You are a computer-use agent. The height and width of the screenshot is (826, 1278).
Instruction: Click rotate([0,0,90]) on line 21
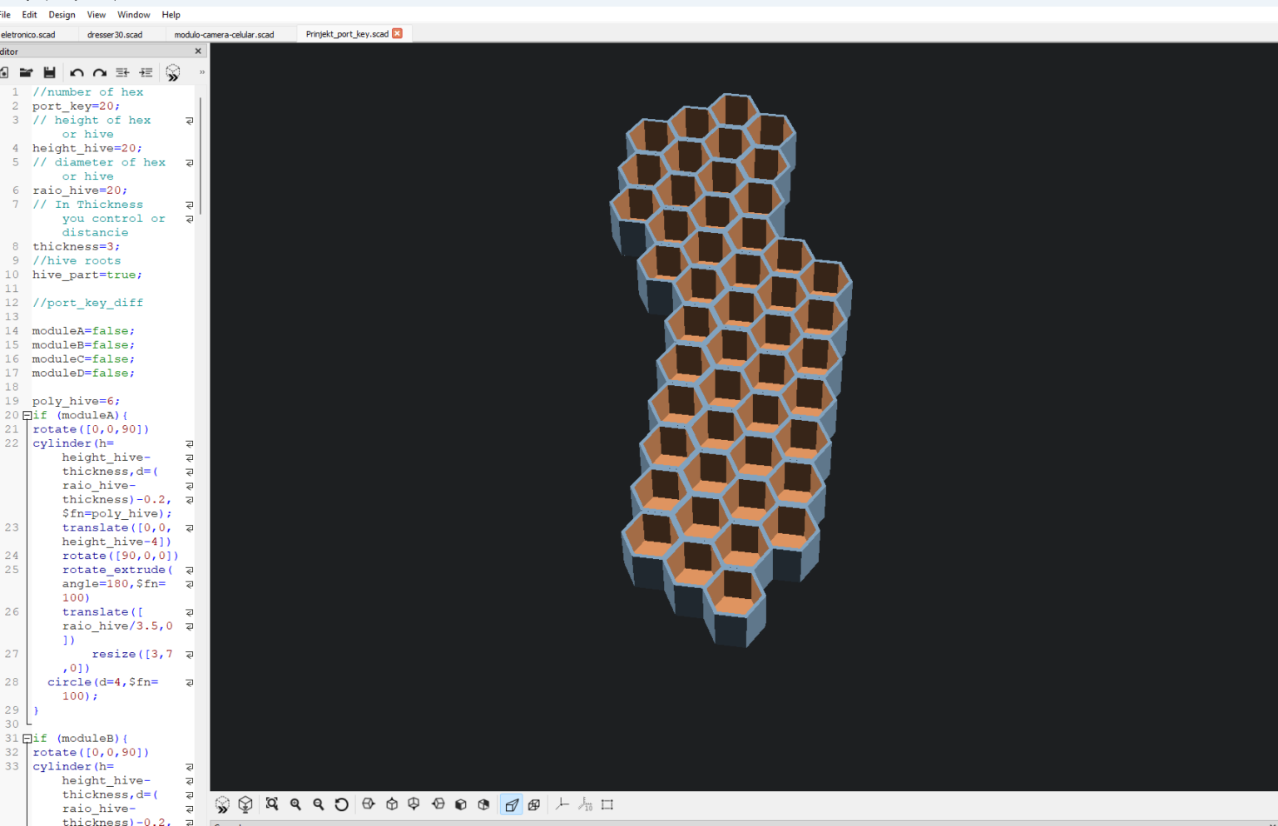[91, 429]
